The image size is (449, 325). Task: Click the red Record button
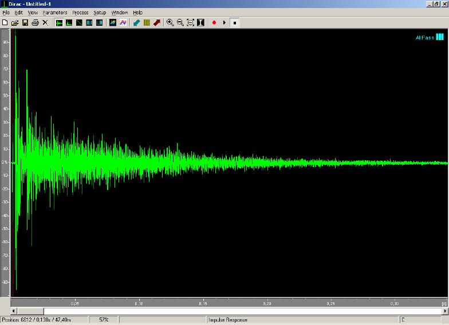click(x=214, y=22)
